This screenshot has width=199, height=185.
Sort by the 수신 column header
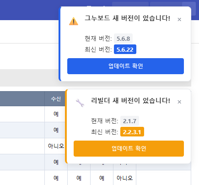click(x=56, y=99)
